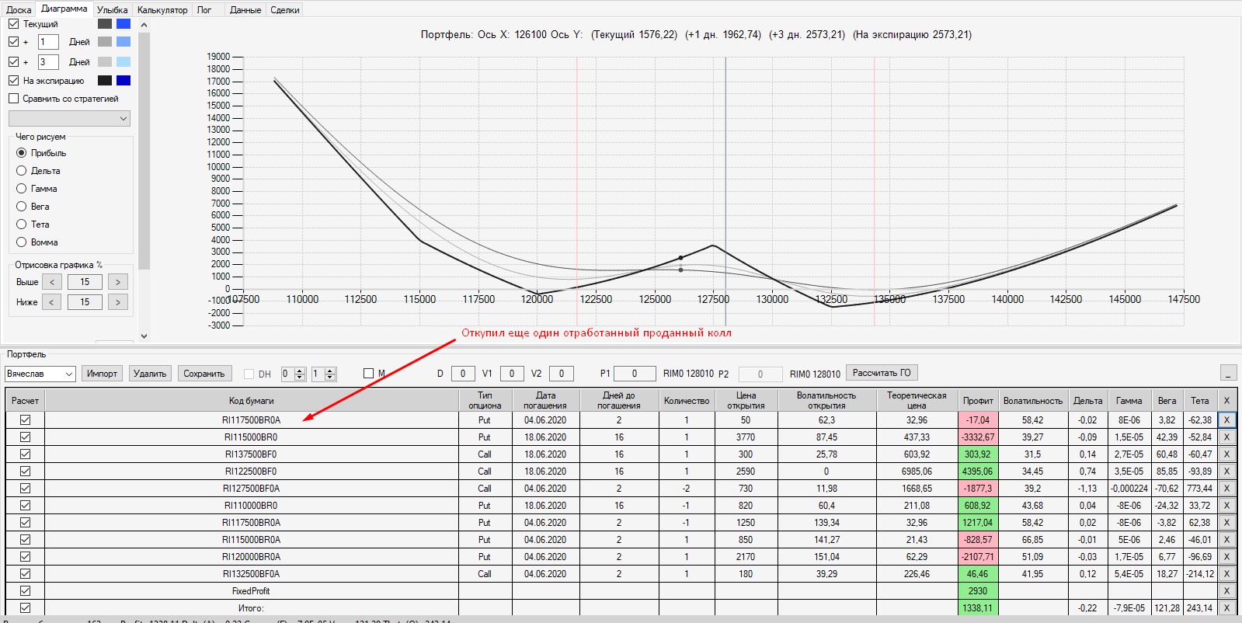Click the DH value spinner up arrow
1242x623 pixels.
(x=300, y=371)
